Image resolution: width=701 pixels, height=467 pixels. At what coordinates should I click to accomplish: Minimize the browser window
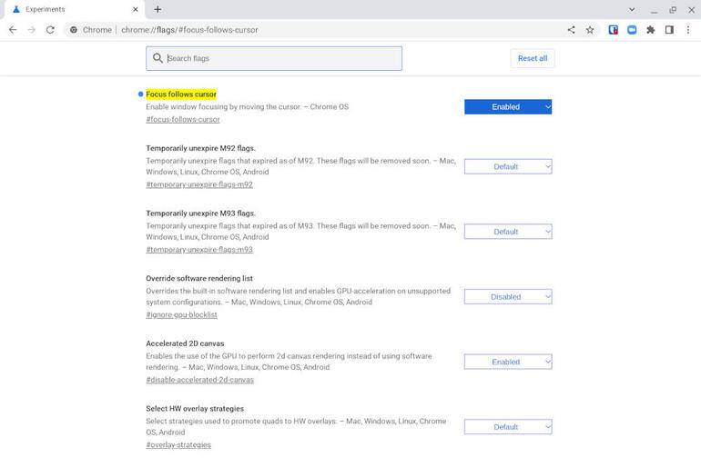pyautogui.click(x=654, y=10)
